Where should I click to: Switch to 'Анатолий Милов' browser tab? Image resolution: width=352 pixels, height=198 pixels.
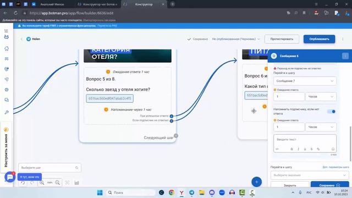(52, 4)
